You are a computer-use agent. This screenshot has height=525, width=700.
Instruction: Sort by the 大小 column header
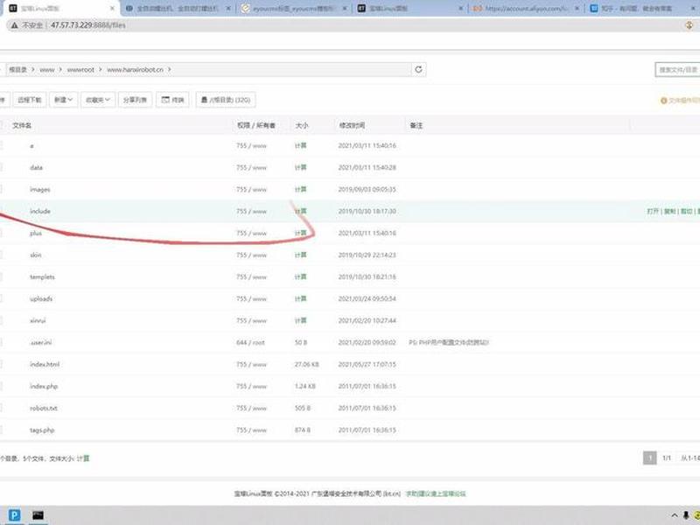point(302,125)
